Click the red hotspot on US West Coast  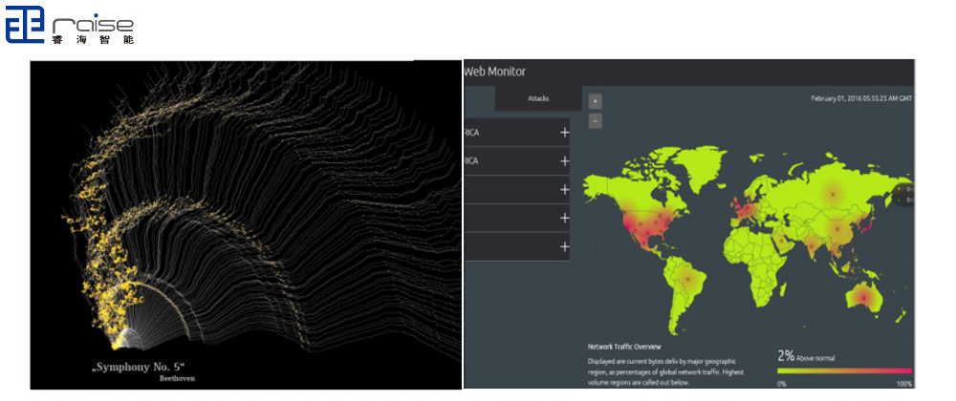coord(627,225)
